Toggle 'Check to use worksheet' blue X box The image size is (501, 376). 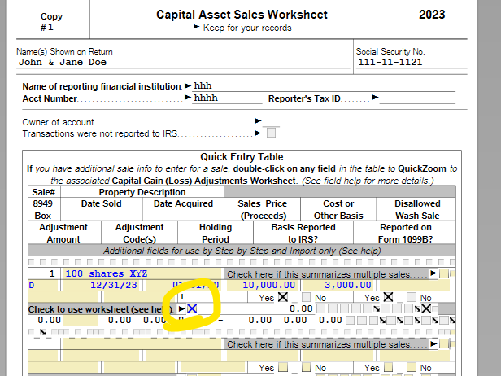[x=192, y=309]
